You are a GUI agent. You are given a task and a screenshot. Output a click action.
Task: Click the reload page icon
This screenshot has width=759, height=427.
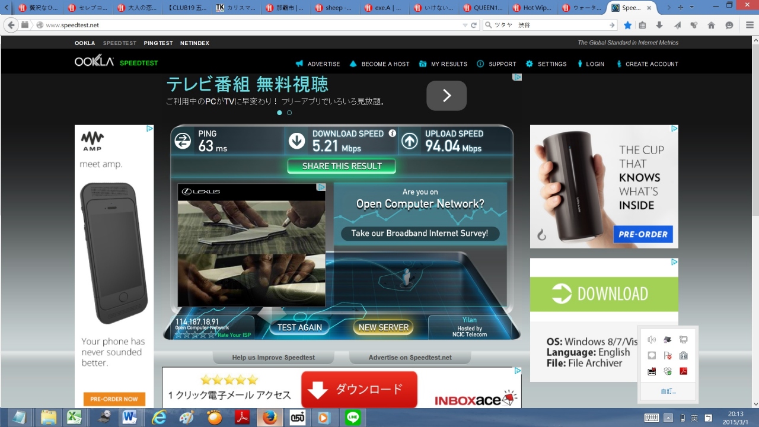tap(474, 26)
